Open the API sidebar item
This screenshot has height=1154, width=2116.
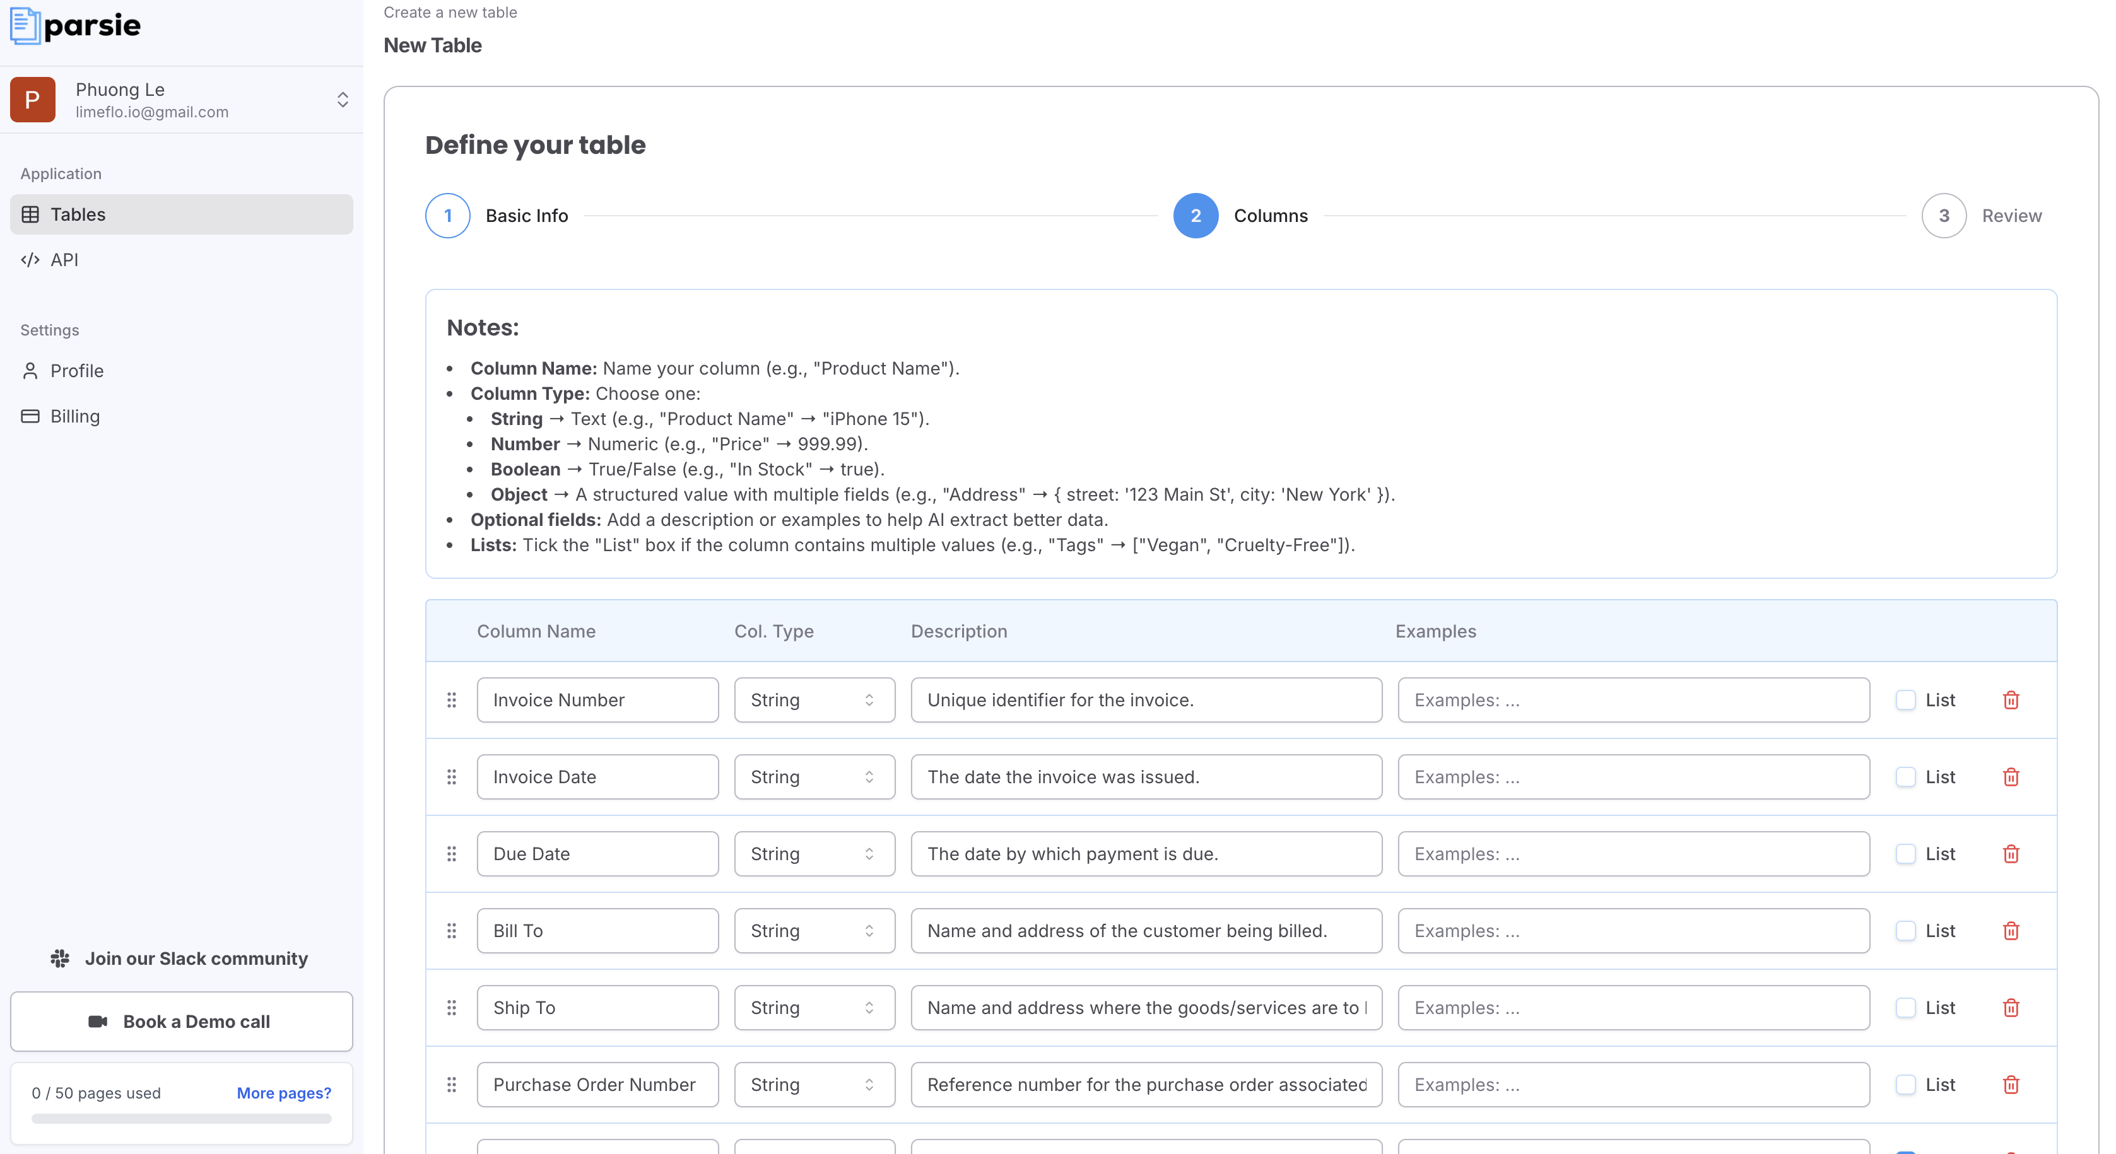[x=64, y=259]
